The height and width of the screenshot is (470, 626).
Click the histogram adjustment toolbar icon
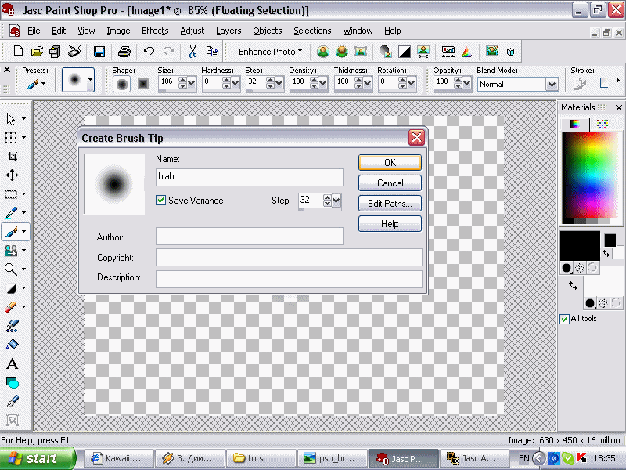point(448,52)
